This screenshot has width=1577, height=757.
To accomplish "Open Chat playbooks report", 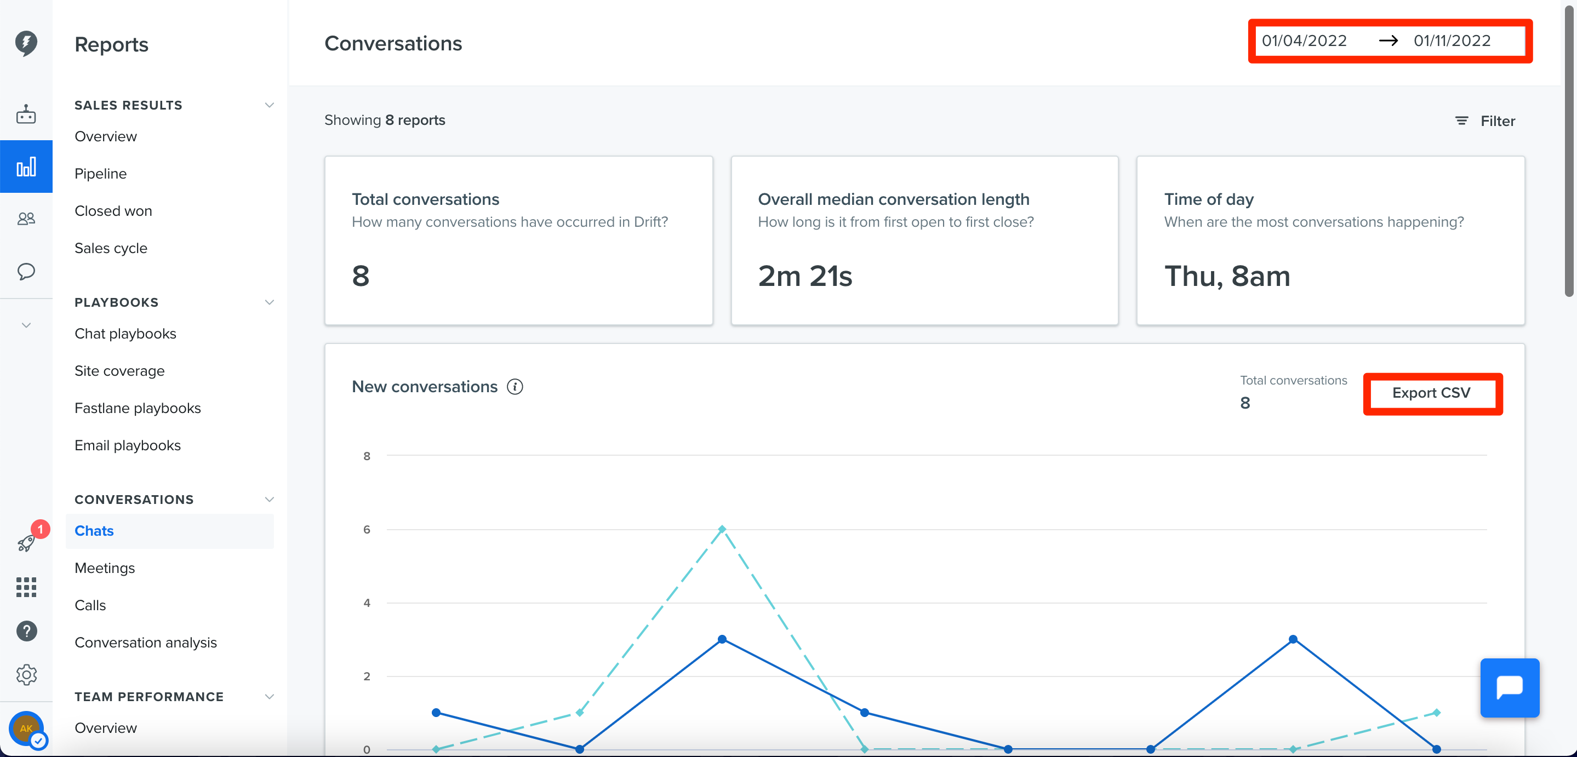I will [x=125, y=334].
